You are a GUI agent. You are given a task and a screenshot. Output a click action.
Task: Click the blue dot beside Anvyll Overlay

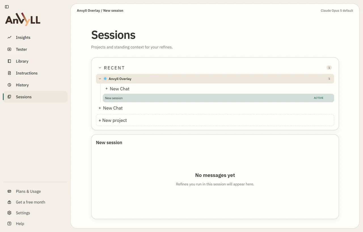coord(105,79)
